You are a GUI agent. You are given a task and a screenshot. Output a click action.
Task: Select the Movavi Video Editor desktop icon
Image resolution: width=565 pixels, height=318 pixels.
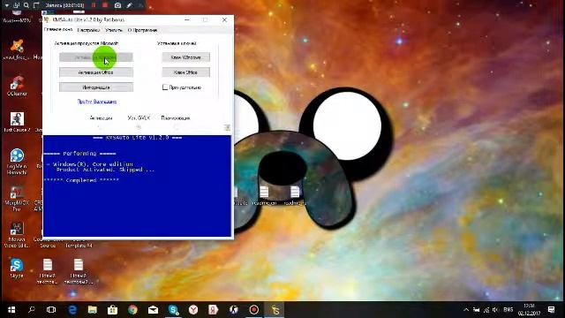pos(17,235)
